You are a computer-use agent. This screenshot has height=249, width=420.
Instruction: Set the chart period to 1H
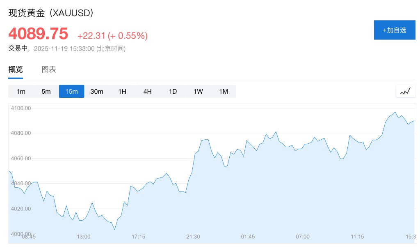122,91
